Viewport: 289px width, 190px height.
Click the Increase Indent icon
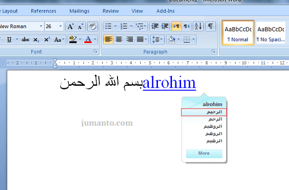[x=165, y=26]
